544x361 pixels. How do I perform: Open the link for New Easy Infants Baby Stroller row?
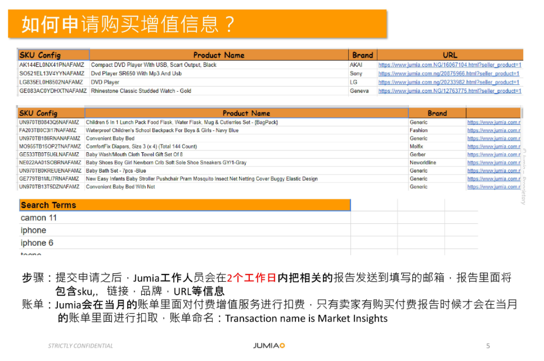click(x=494, y=179)
